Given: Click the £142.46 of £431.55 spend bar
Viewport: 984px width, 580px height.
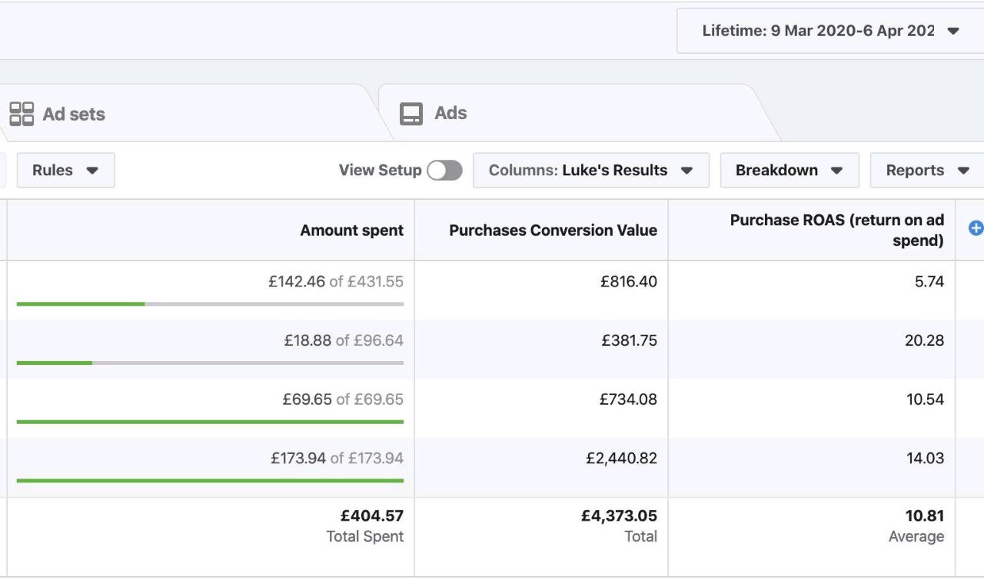Looking at the screenshot, I should coord(210,303).
